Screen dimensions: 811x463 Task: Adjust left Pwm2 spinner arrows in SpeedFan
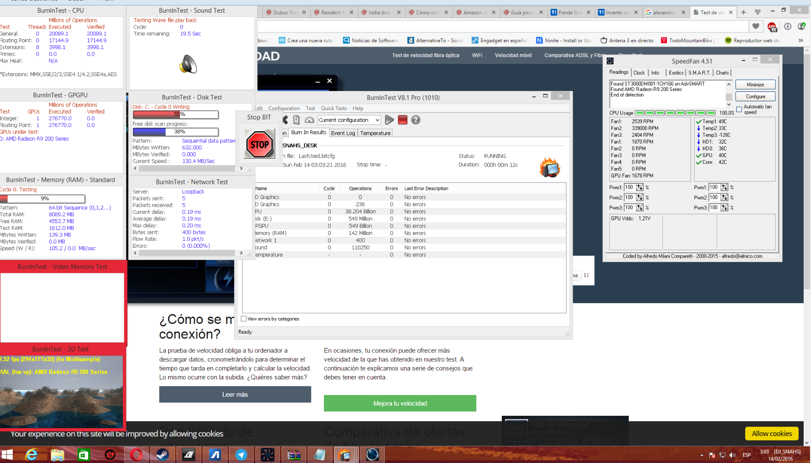pyautogui.click(x=639, y=198)
